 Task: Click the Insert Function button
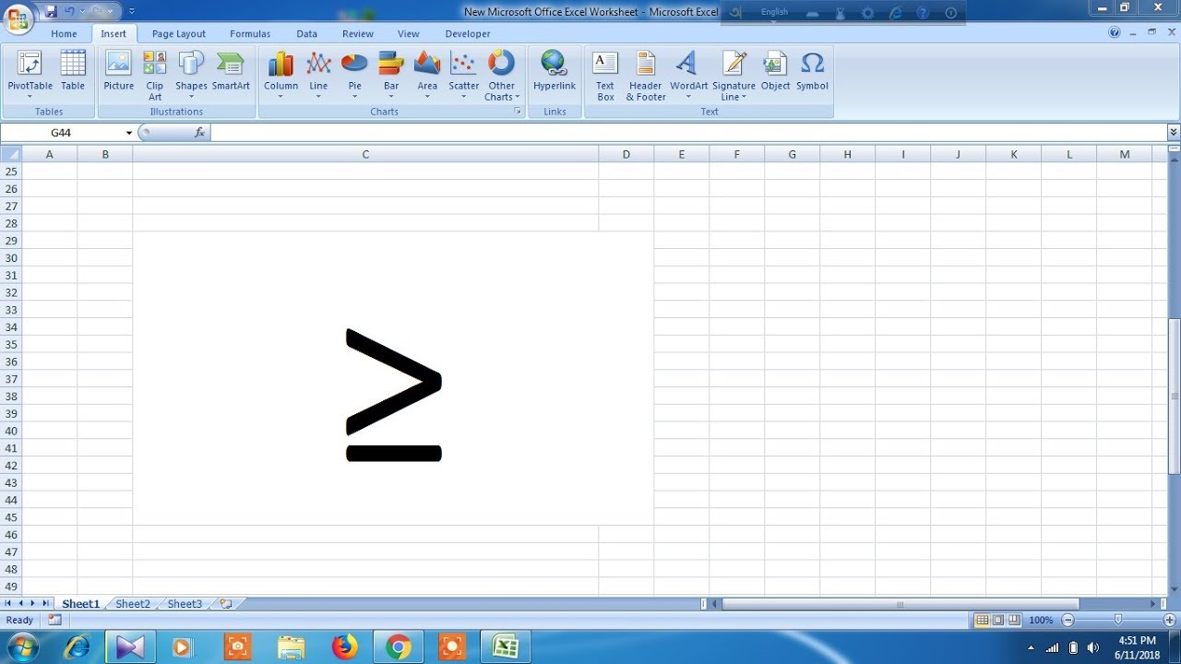coord(197,132)
